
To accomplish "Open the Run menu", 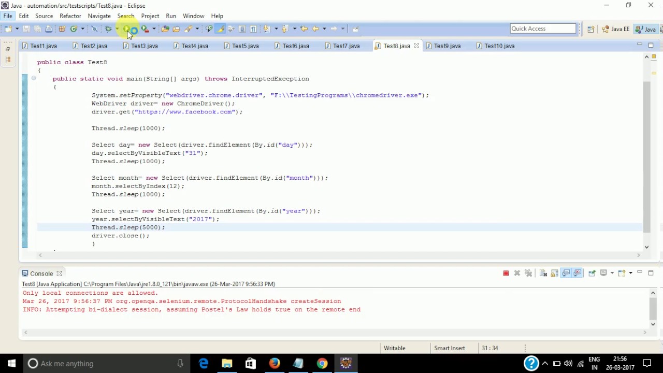I will coord(171,16).
